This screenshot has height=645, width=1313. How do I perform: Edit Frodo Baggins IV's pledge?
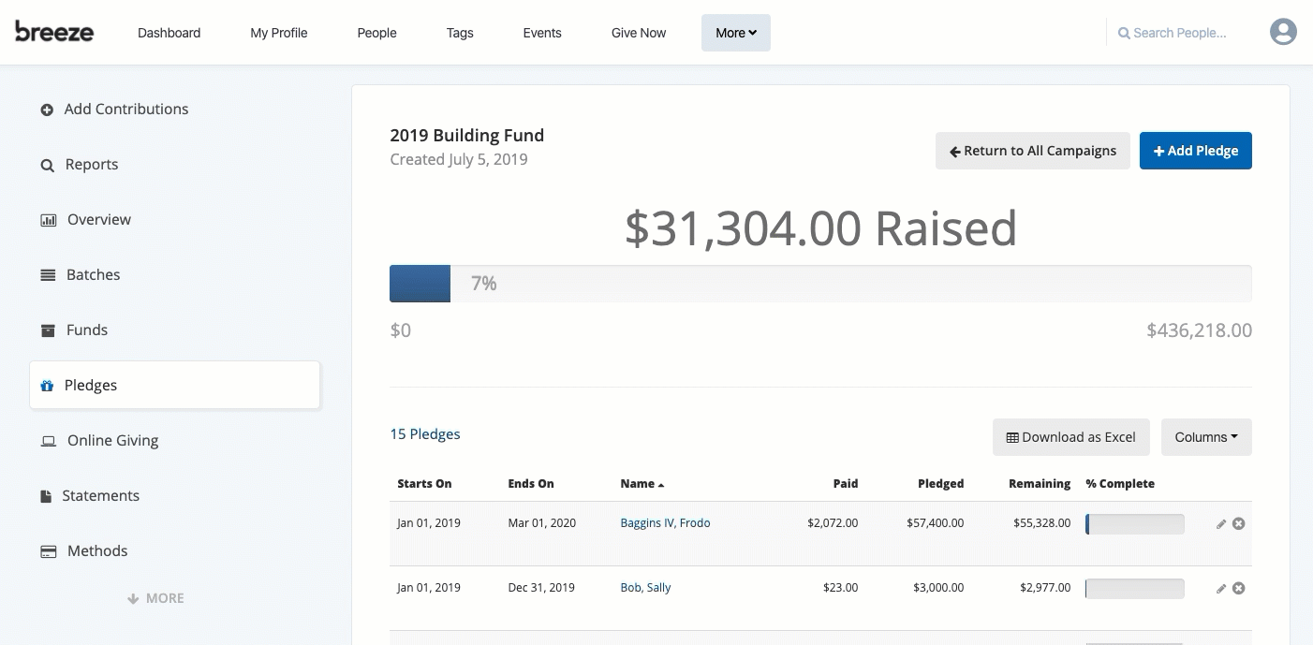[1220, 523]
